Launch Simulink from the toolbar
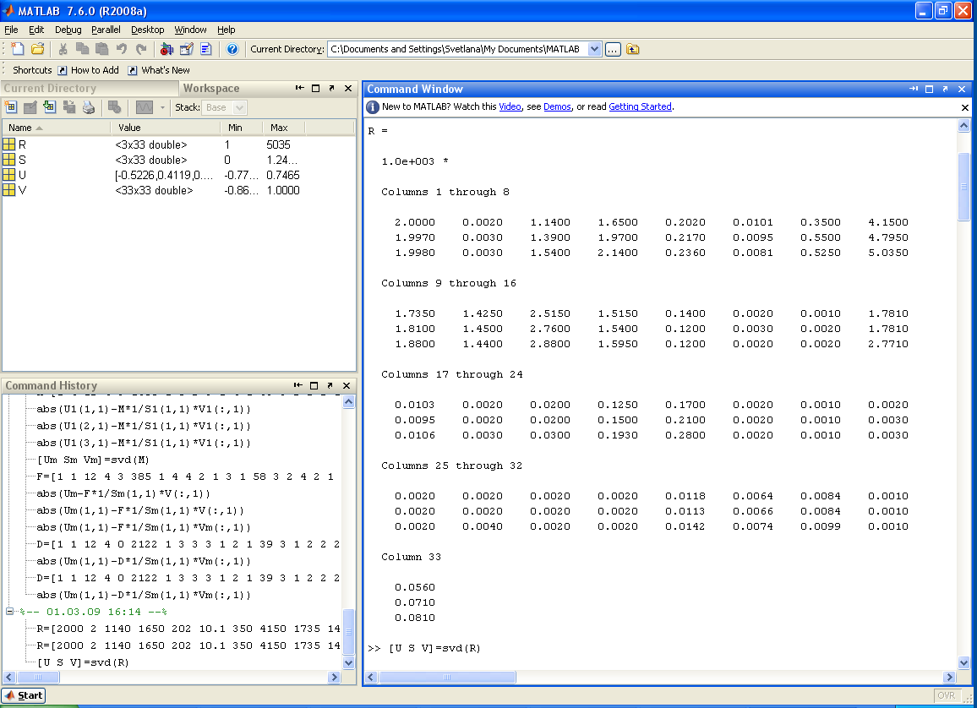Viewport: 977px width, 708px height. tap(166, 49)
